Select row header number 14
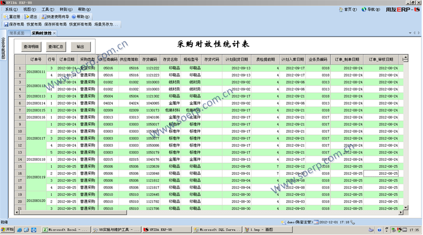The image size is (423, 235). 20,159
